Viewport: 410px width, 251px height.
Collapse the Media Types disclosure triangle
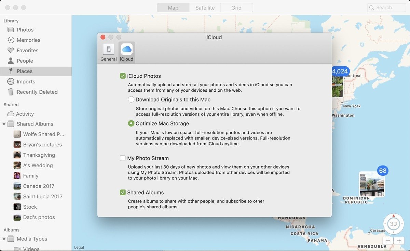point(4,239)
